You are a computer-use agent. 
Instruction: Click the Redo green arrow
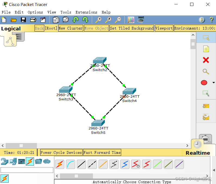point(85,20)
